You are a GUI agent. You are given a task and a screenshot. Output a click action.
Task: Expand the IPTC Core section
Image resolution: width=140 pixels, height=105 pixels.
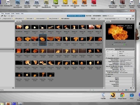106,74
